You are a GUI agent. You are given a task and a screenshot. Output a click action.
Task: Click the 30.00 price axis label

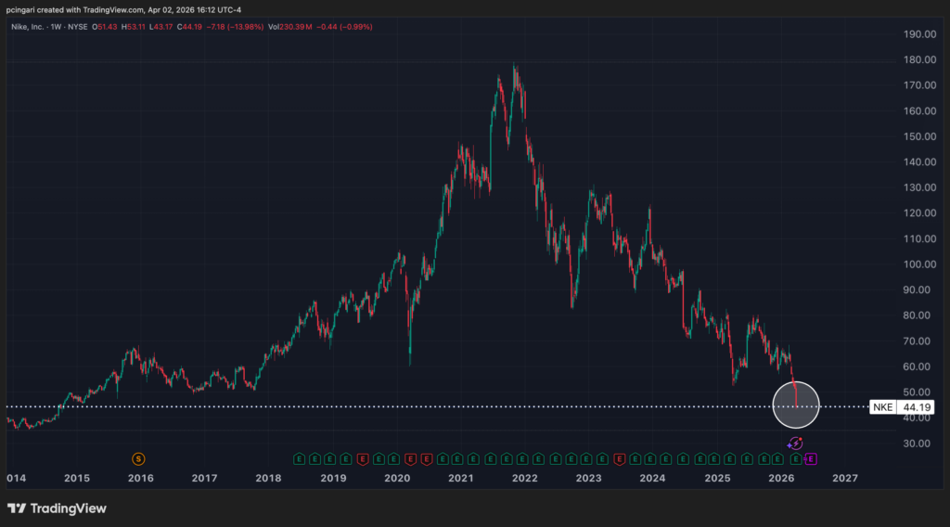click(917, 443)
